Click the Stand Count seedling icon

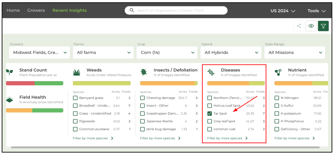[10, 72]
